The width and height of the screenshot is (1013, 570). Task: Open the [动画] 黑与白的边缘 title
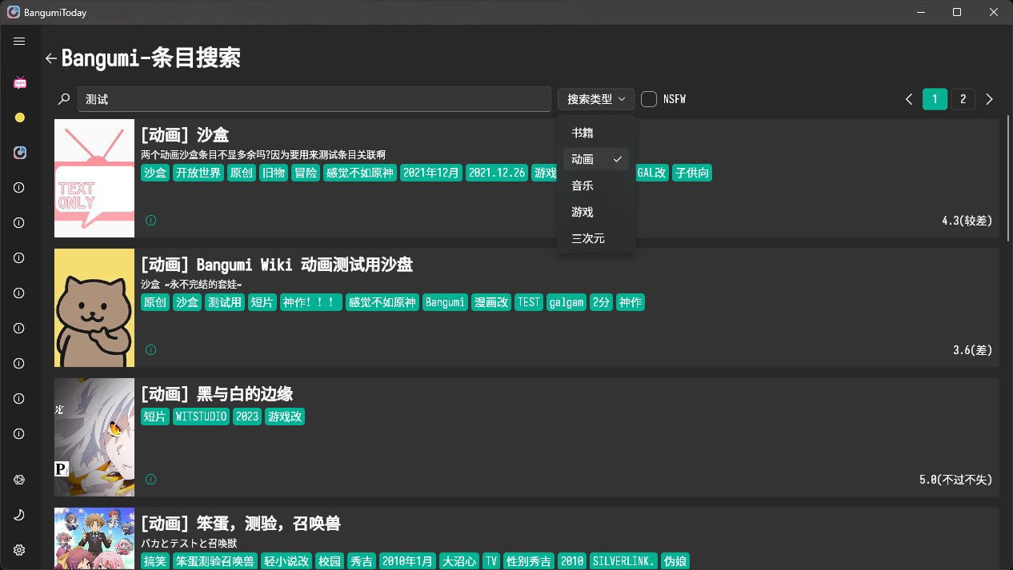(217, 393)
